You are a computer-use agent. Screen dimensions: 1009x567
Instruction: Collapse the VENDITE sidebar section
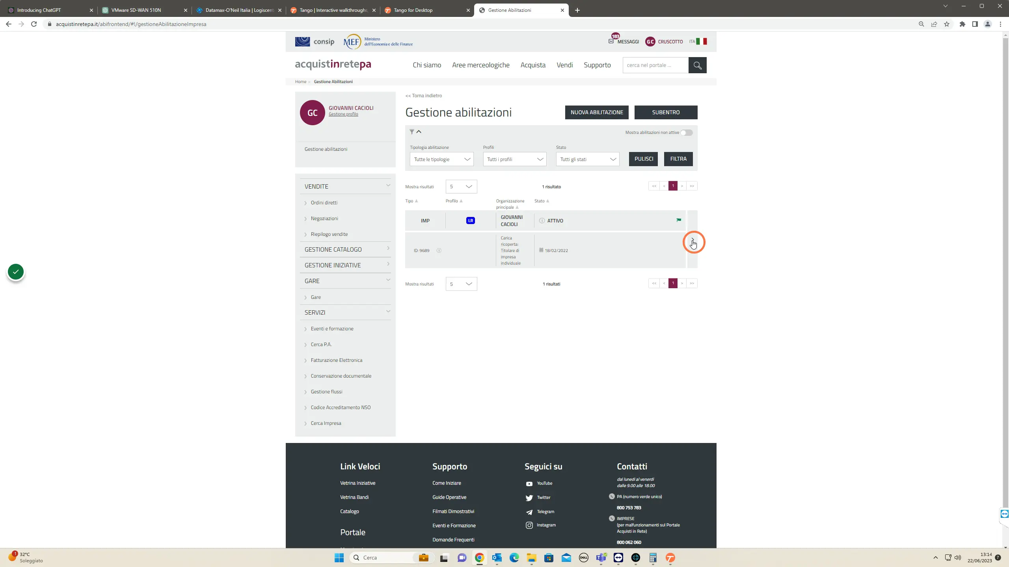(388, 185)
